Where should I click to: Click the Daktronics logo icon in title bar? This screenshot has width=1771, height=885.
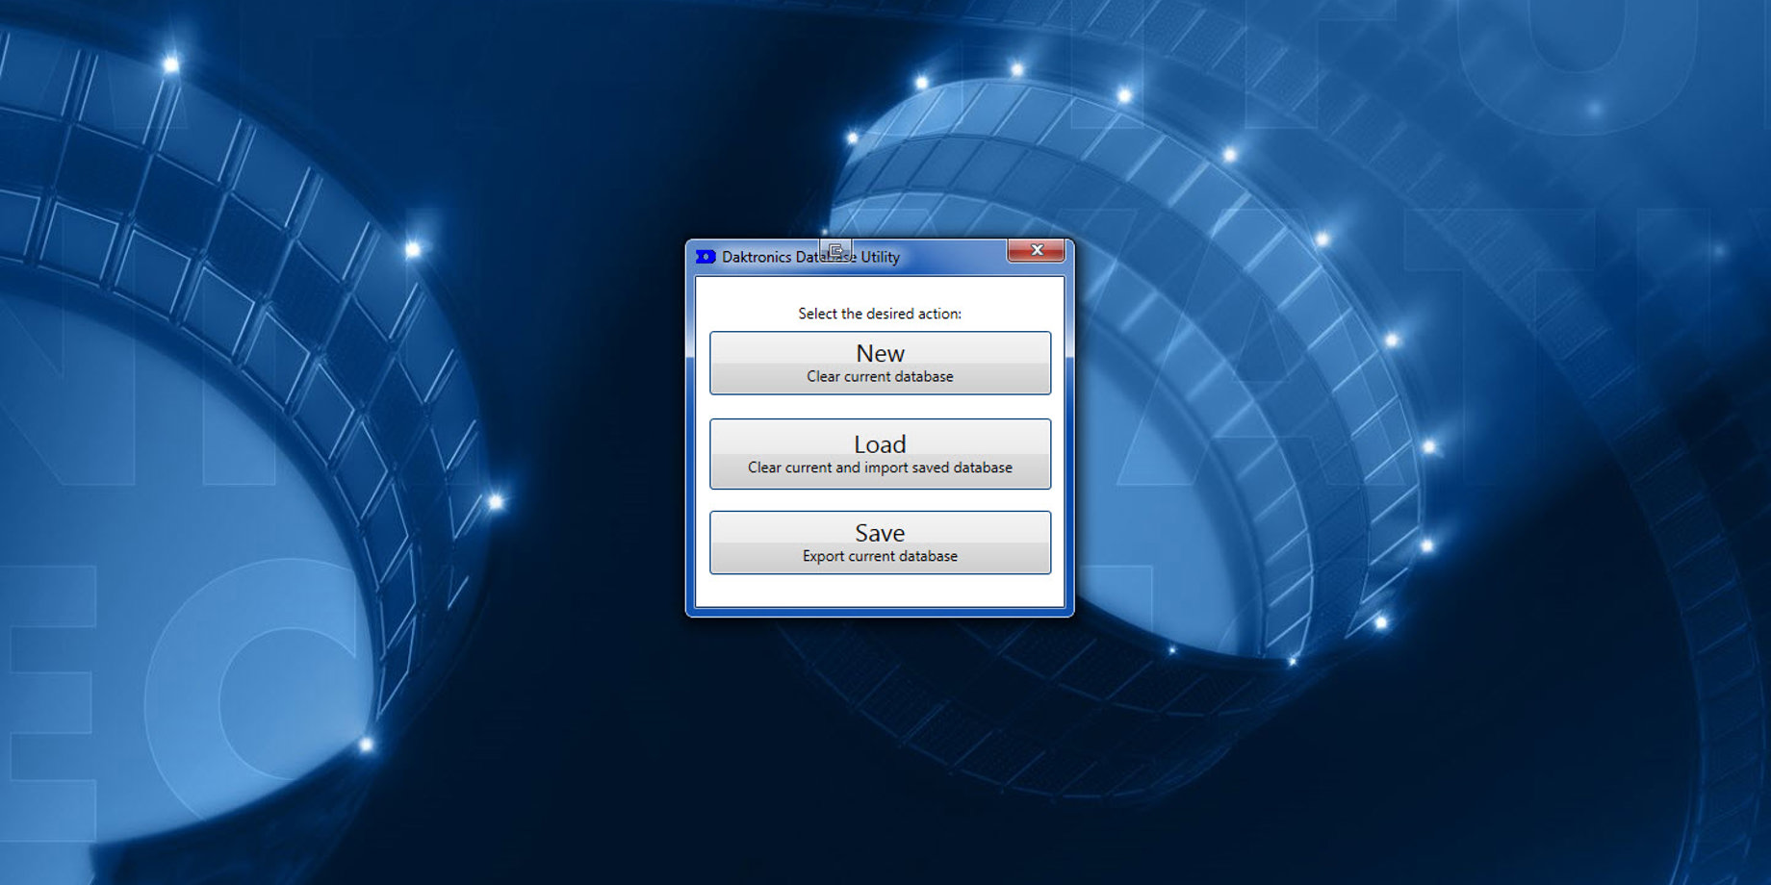click(x=706, y=257)
